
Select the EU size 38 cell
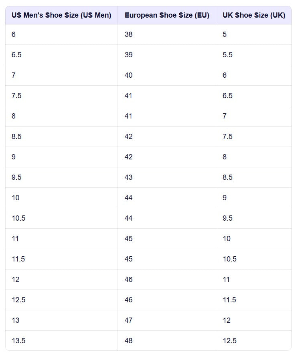(128, 34)
